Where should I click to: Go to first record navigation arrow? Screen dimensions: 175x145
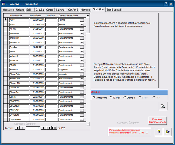point(17,128)
